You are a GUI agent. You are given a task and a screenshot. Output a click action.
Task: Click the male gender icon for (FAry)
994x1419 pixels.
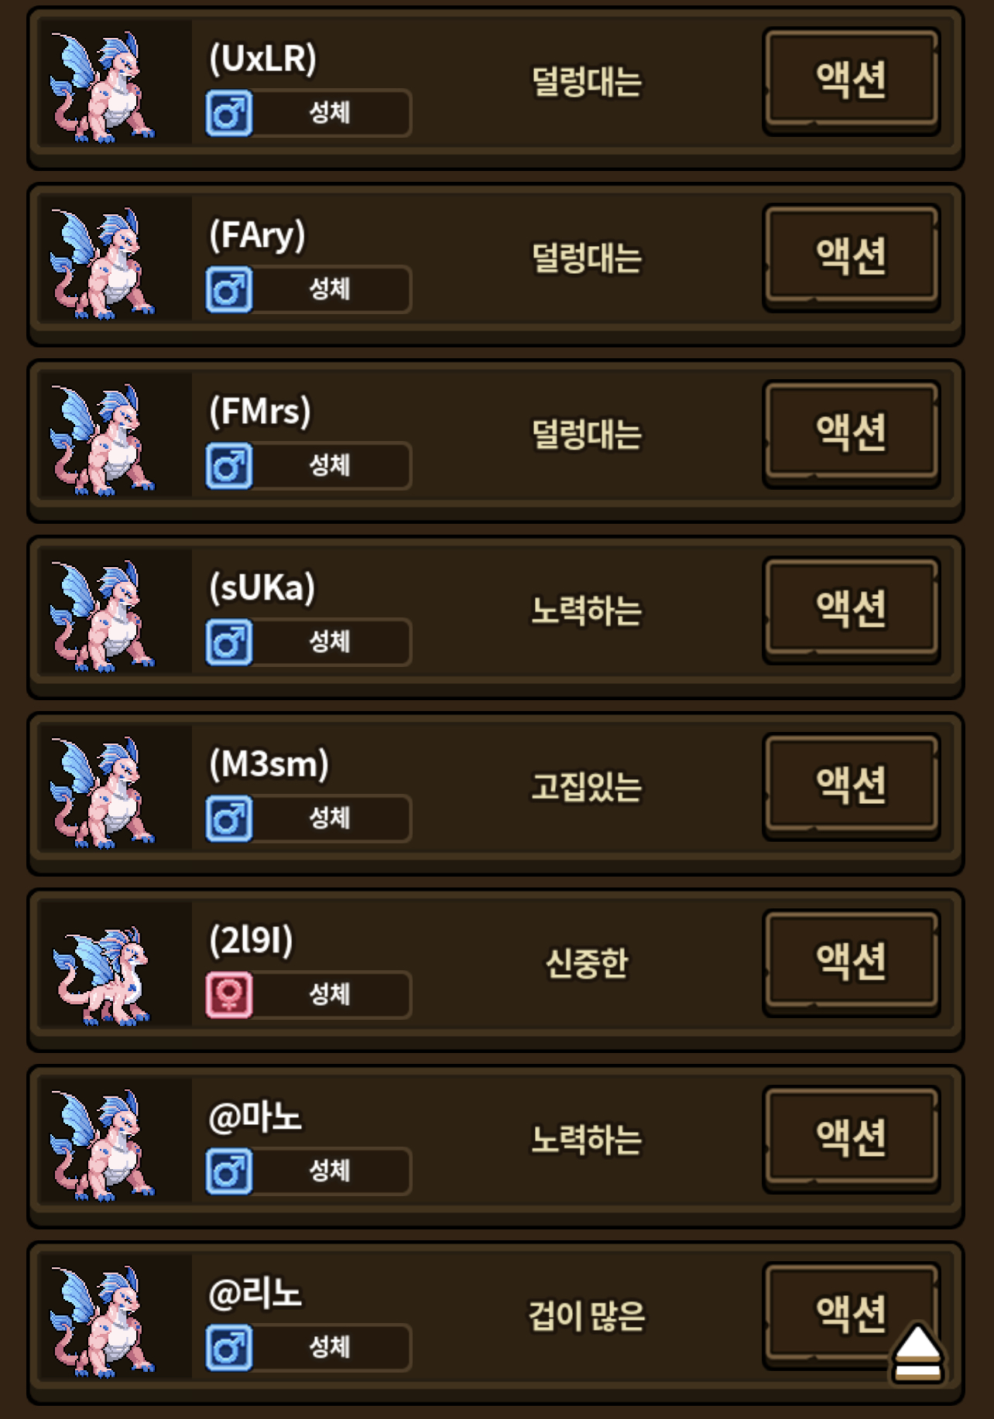229,289
